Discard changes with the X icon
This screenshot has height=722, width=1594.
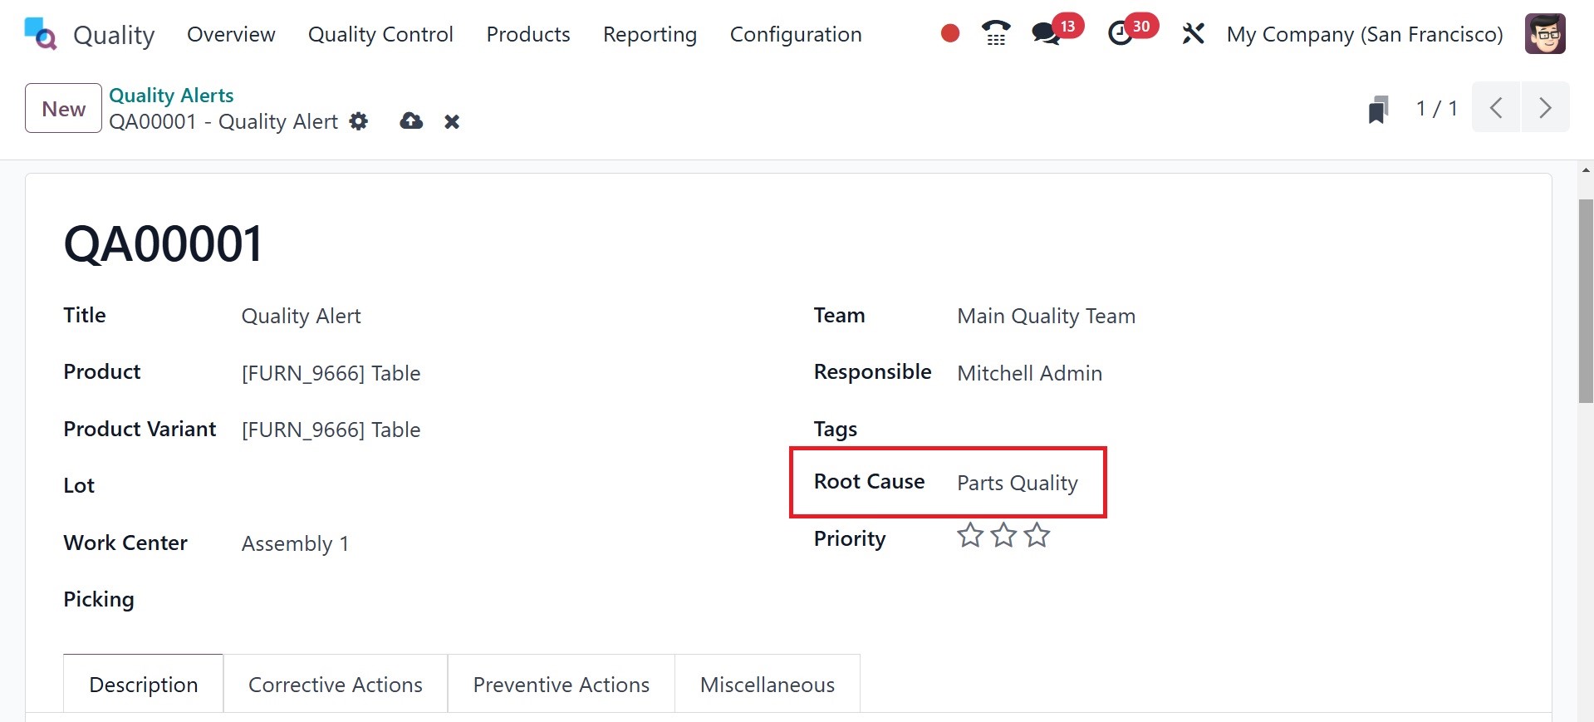point(452,122)
